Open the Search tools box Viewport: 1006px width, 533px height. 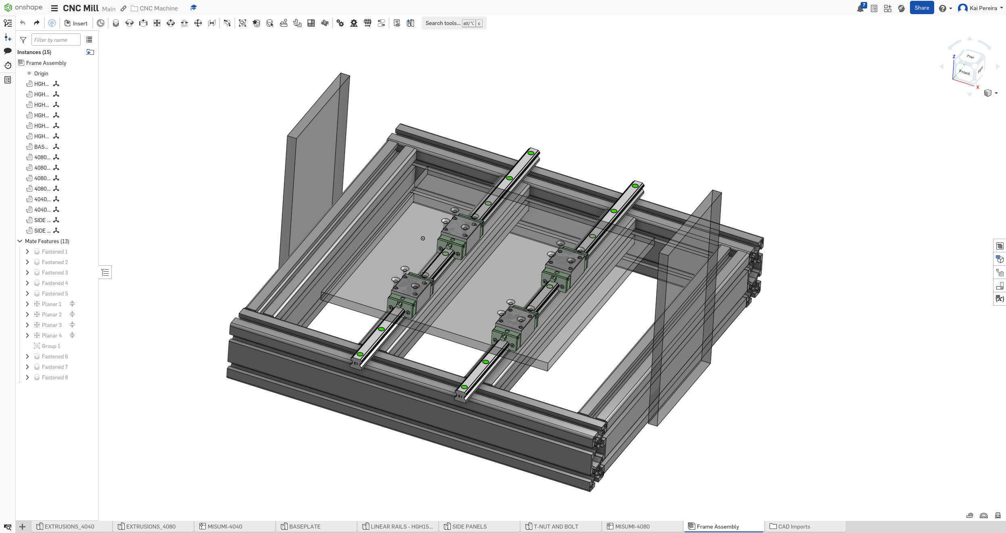click(x=454, y=23)
